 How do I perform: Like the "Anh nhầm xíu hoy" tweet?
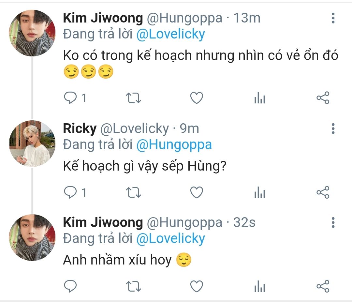[x=197, y=286]
